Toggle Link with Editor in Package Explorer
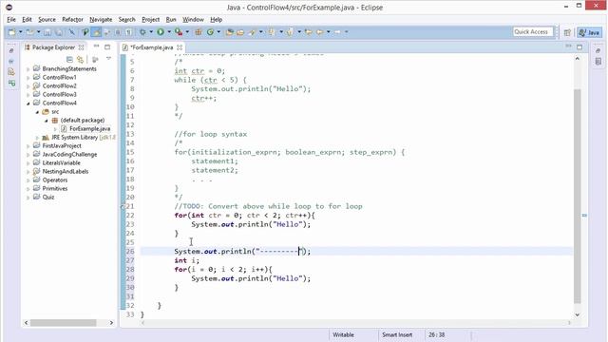This screenshot has height=342, width=608. pos(80,59)
